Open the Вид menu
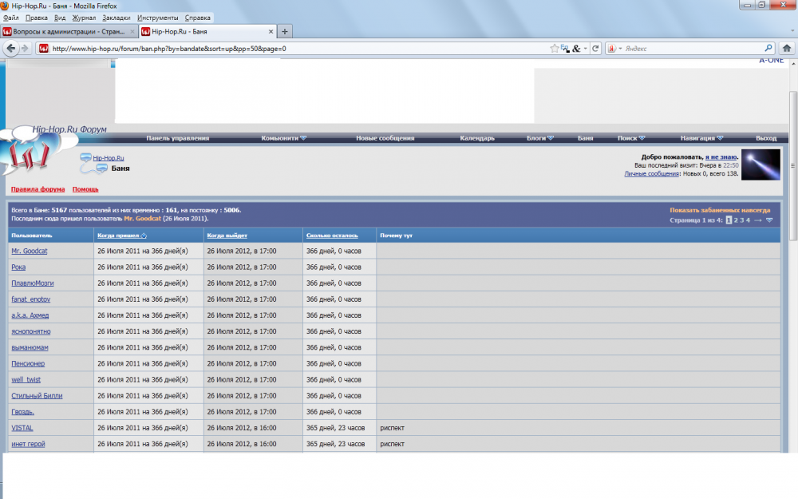The height and width of the screenshot is (499, 798). (x=60, y=18)
